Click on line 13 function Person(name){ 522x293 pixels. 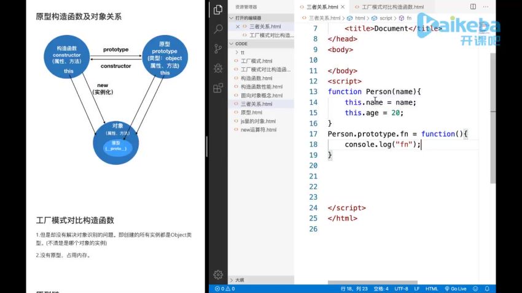click(374, 92)
